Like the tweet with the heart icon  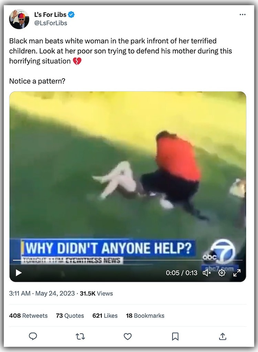[x=128, y=336]
